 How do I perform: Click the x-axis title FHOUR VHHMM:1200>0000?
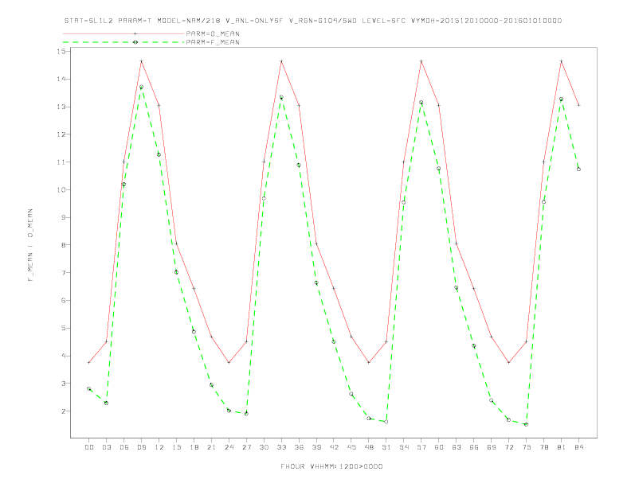click(331, 466)
